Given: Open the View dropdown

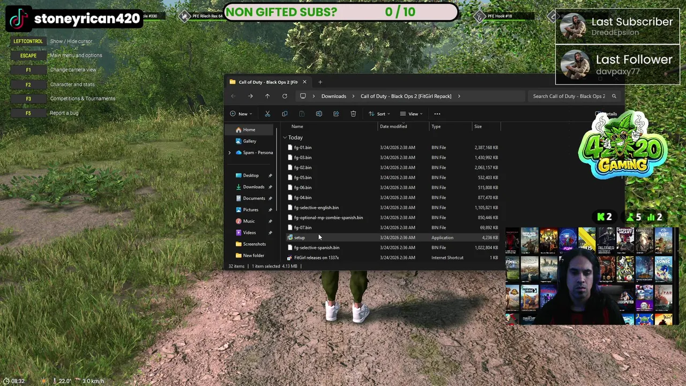Looking at the screenshot, I should [412, 114].
